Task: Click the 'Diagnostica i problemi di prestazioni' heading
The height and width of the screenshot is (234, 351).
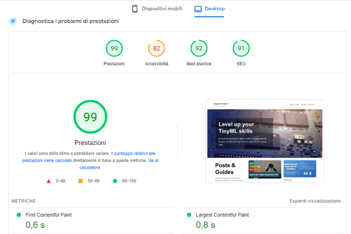Action: pos(71,21)
